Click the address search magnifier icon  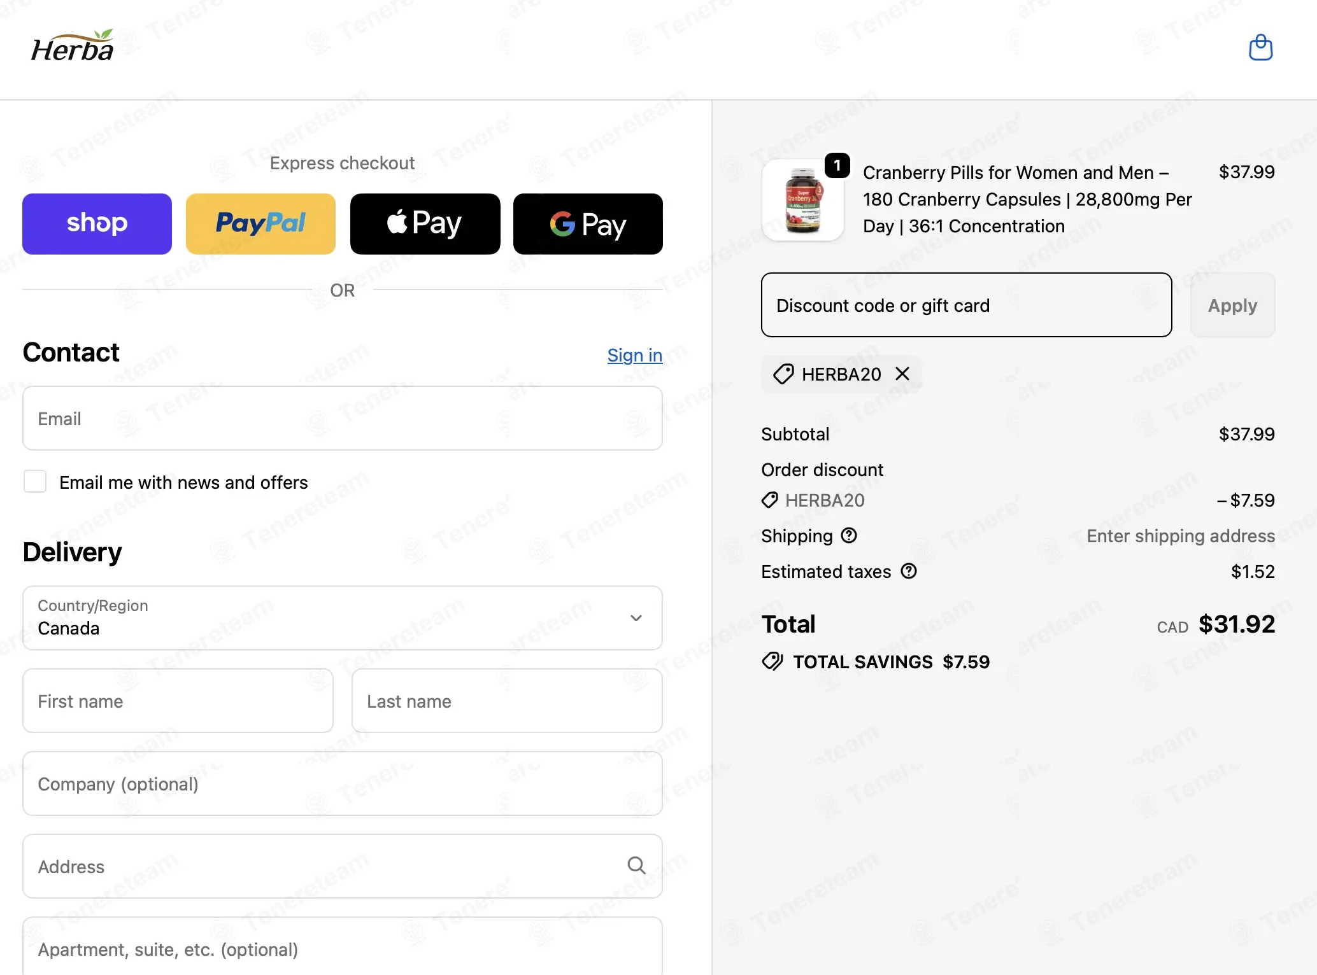click(636, 866)
